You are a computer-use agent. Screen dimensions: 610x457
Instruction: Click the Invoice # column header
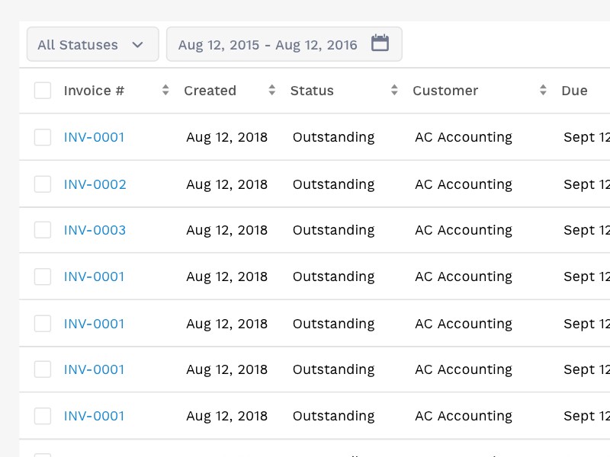point(93,90)
